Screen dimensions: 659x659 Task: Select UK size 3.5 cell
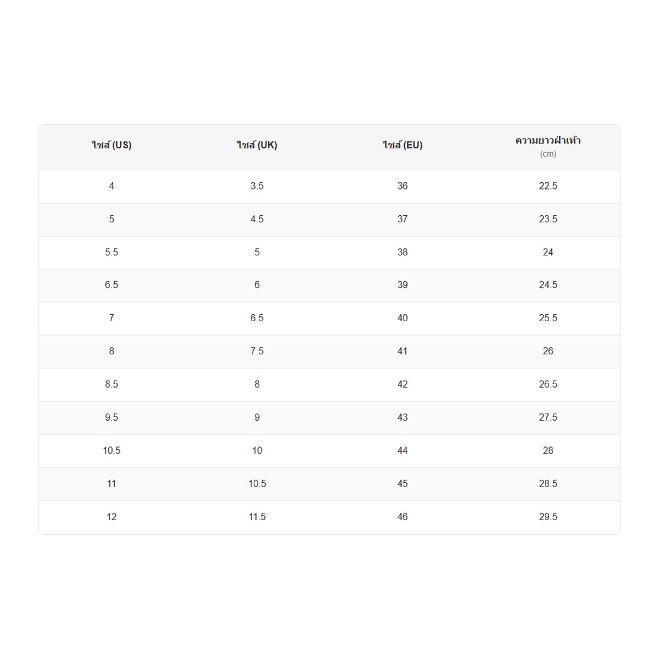[x=257, y=186]
